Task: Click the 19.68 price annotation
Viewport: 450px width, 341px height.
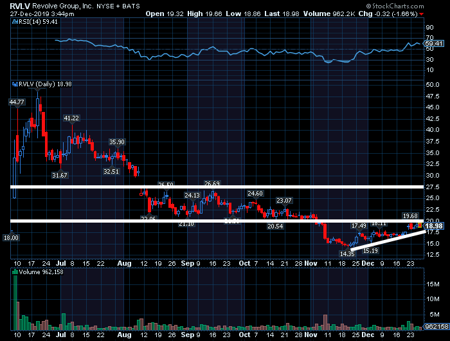Action: point(410,216)
